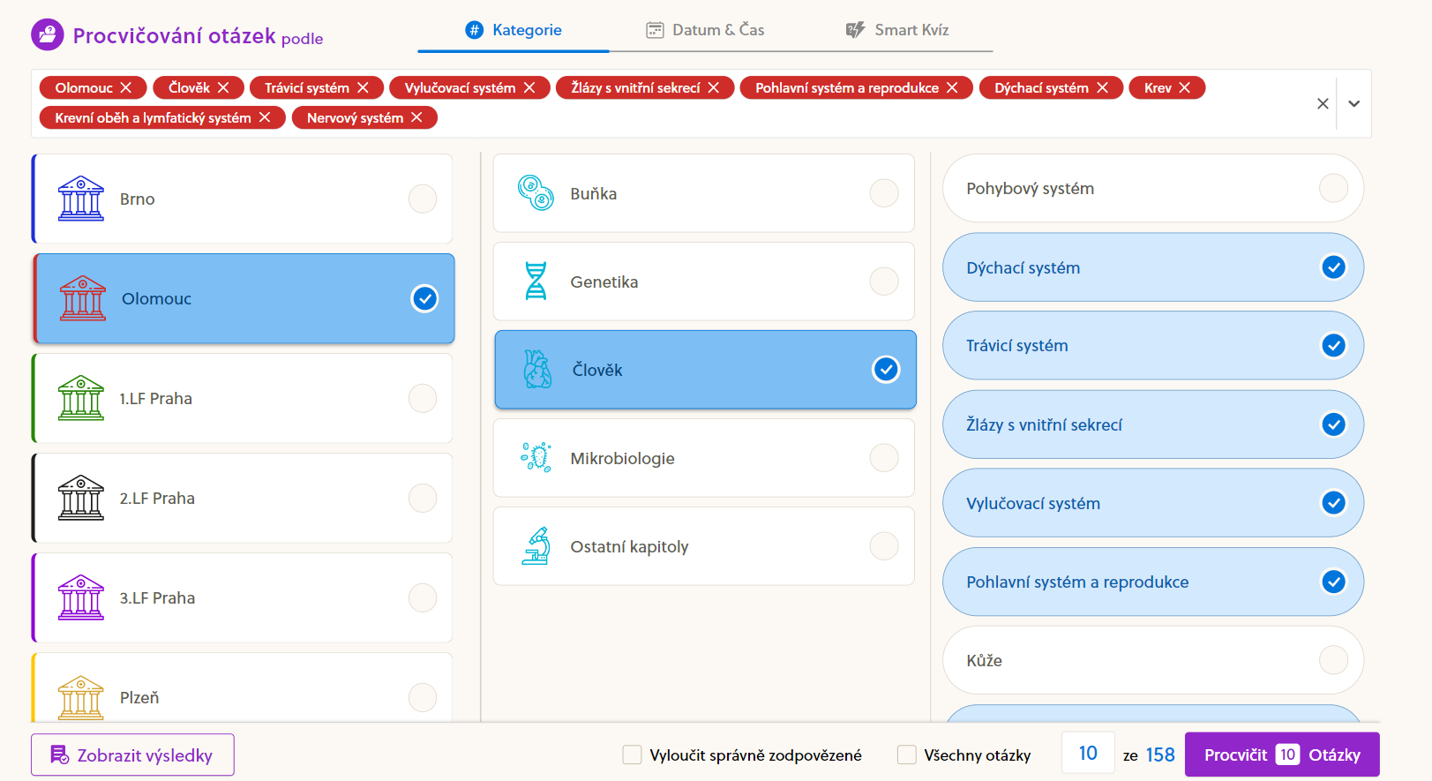Click the Buňka cell icon
Screen dimensions: 1432x781
536,193
